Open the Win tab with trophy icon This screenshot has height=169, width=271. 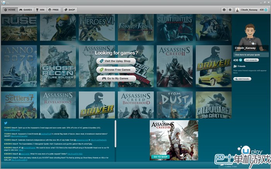point(40,10)
